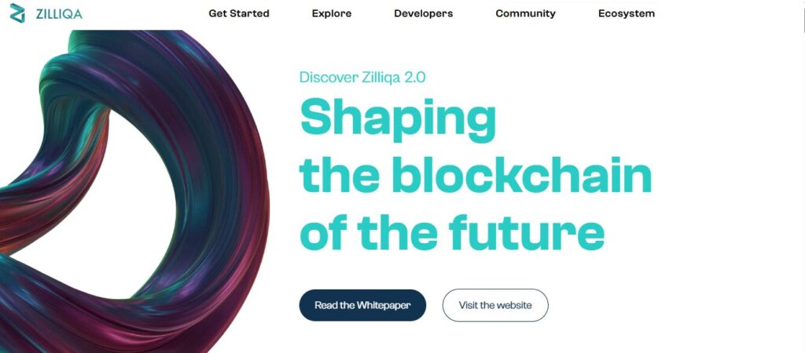The image size is (805, 353).
Task: Click the ZILLIQA wordmark text
Action: point(58,14)
